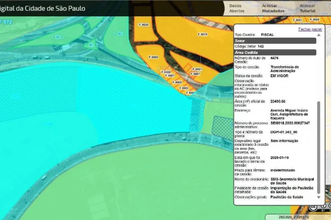The image size is (331, 220).
Task: Click the info panel scrollbar thumb
Action: (x=319, y=147)
